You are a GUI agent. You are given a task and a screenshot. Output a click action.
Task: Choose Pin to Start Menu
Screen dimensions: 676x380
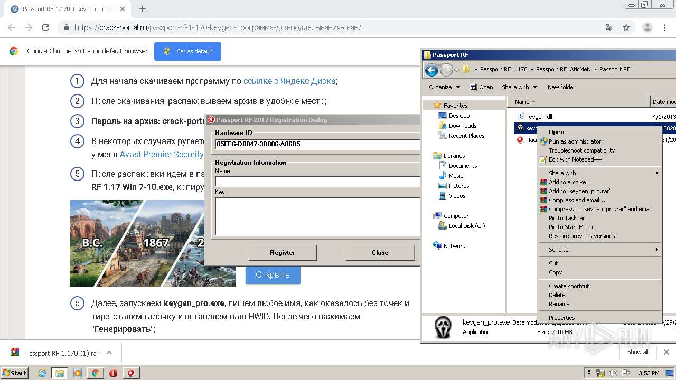click(x=599, y=227)
